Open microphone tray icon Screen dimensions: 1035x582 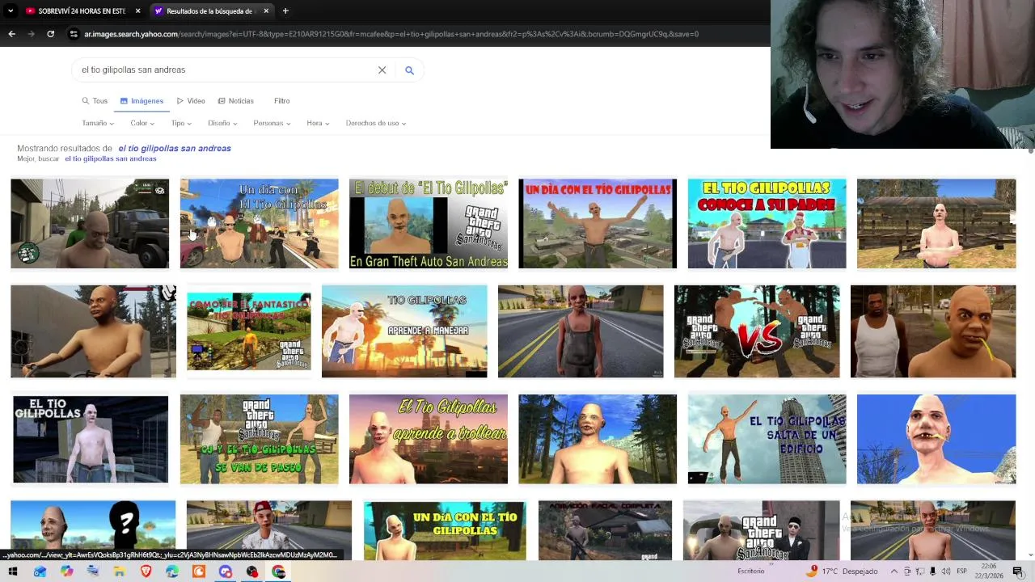pos(932,571)
